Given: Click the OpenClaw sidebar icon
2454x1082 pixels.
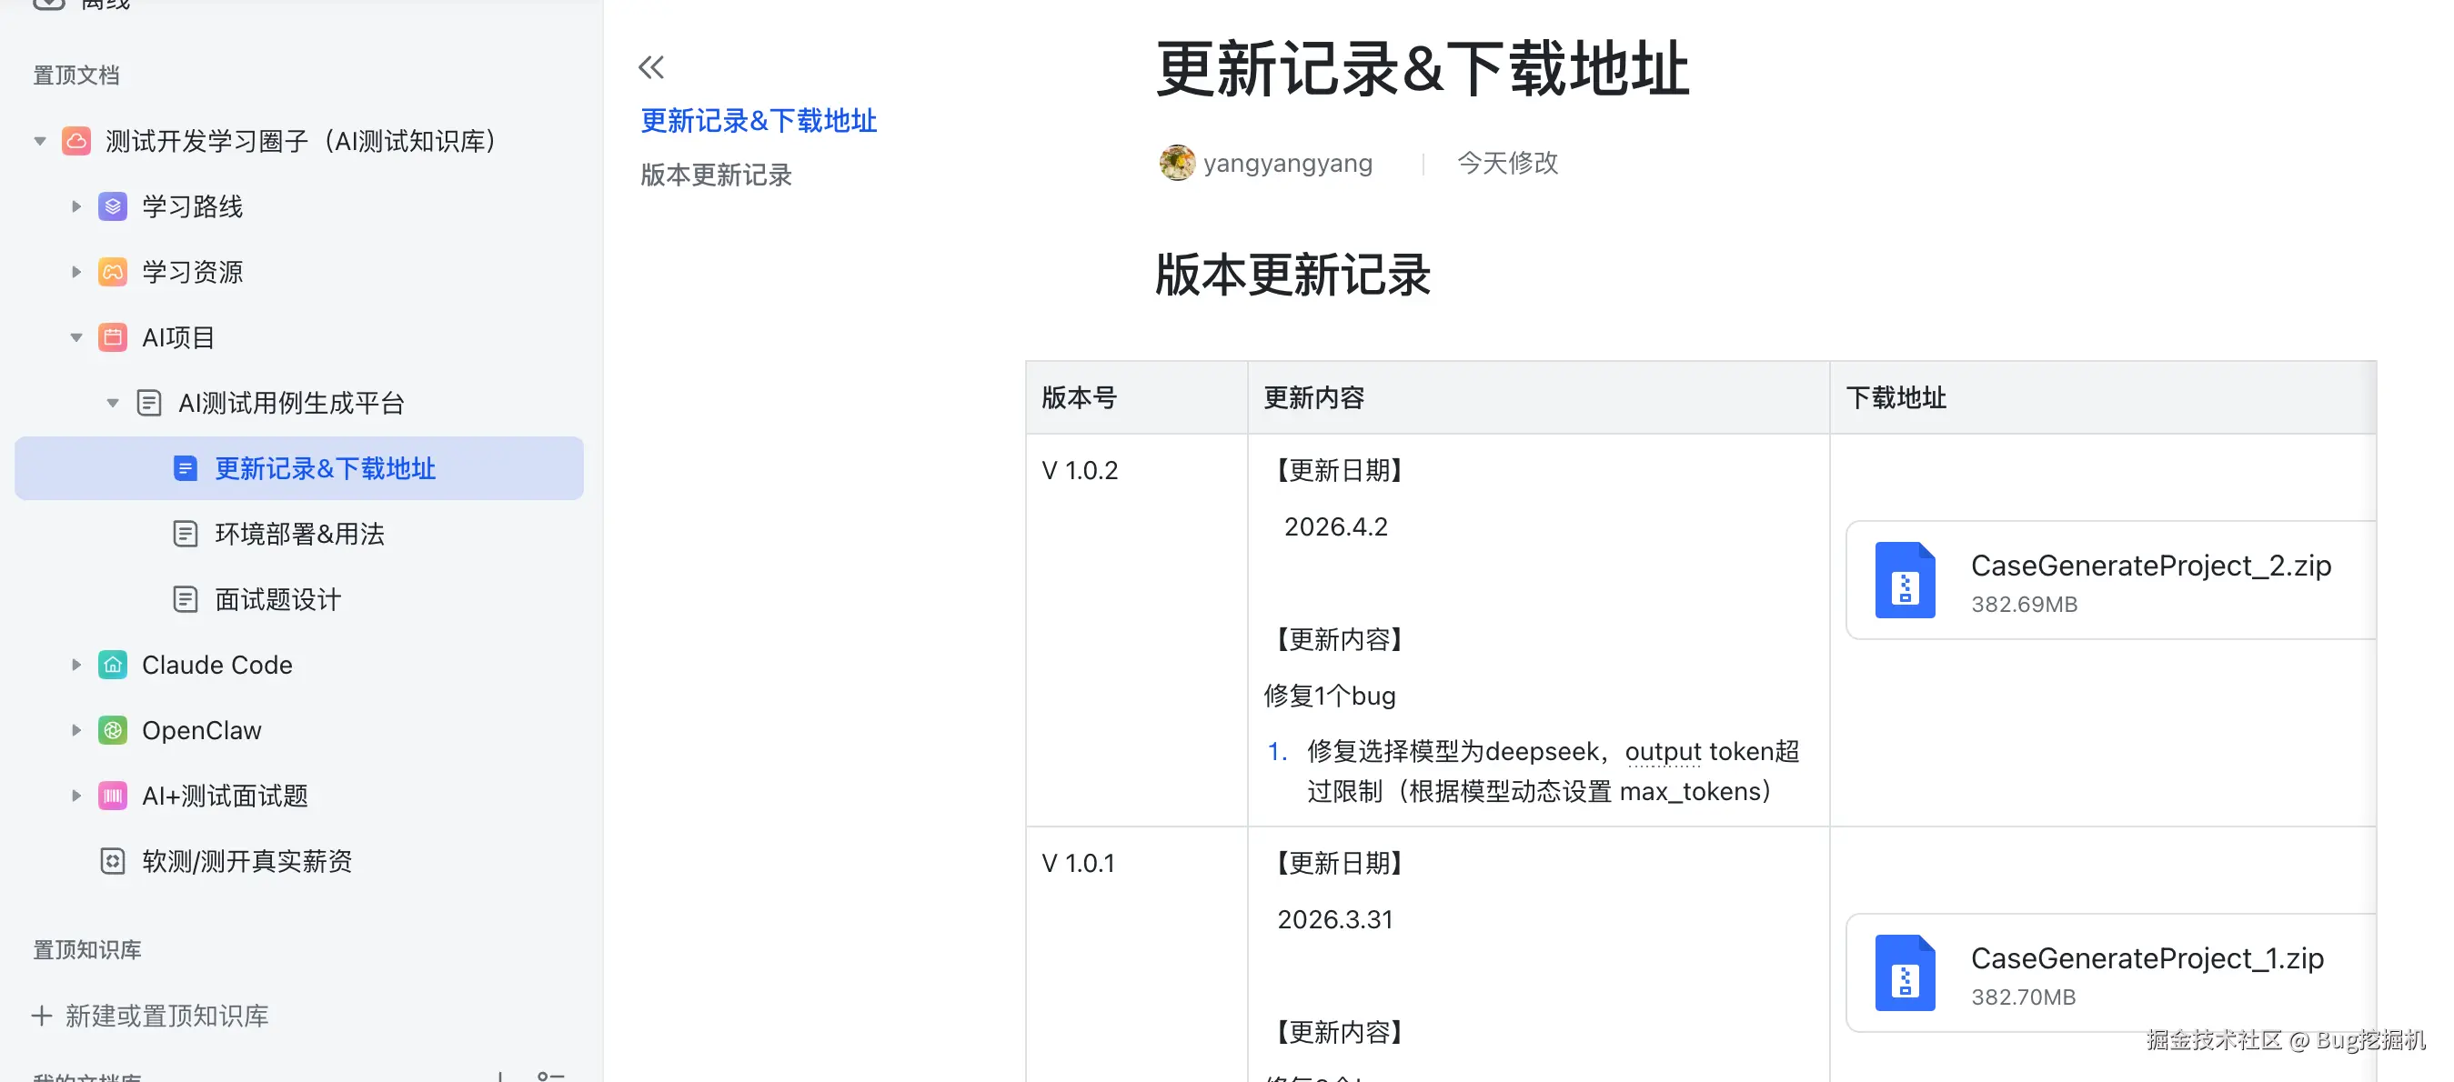Looking at the screenshot, I should 113,729.
